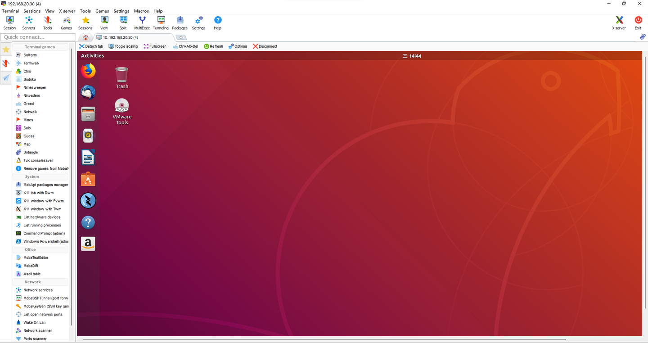The image size is (648, 343).
Task: Open the MultiExec tool
Action: pos(142,21)
